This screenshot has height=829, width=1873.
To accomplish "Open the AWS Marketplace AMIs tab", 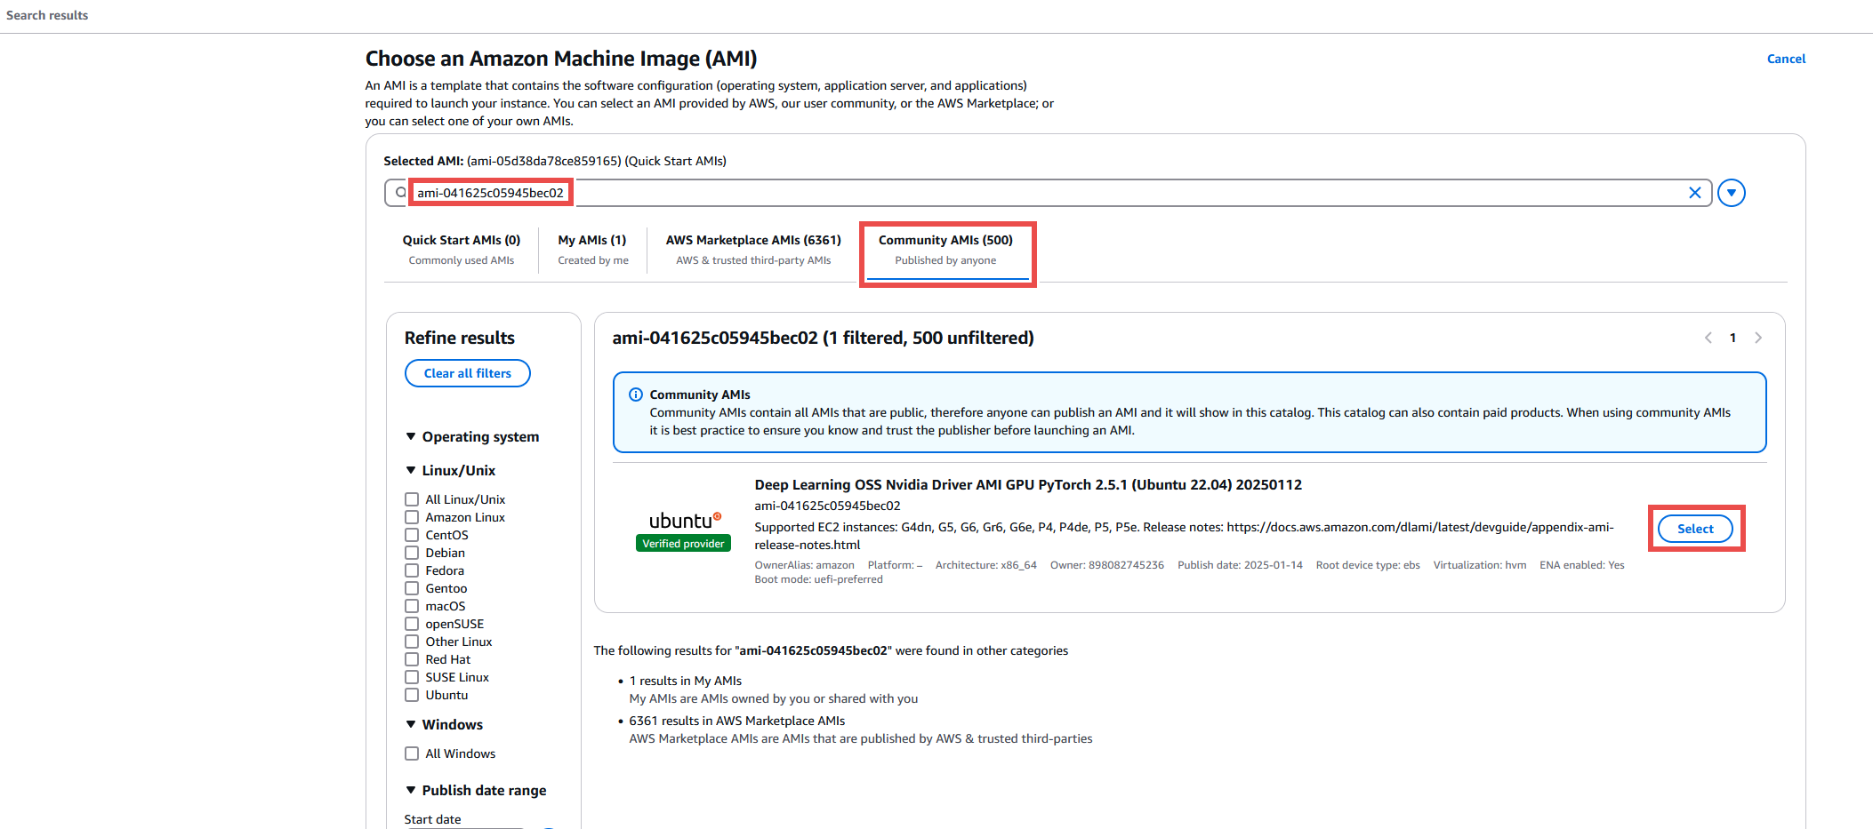I will (753, 250).
